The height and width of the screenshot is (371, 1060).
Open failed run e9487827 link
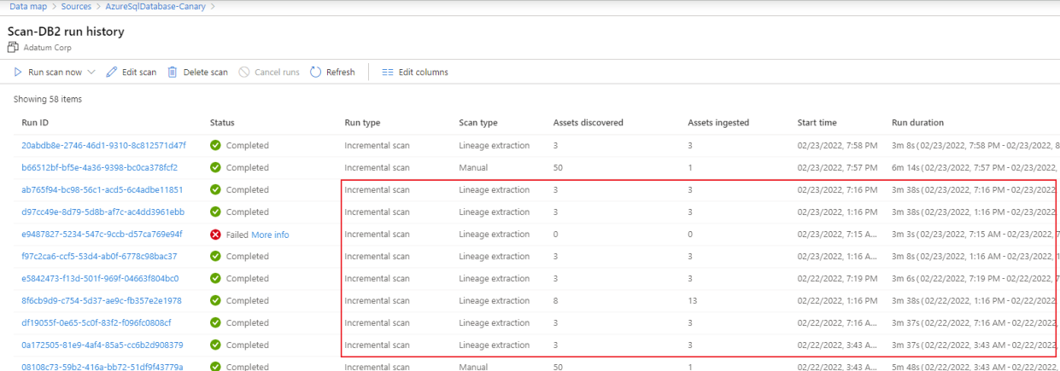pos(102,234)
